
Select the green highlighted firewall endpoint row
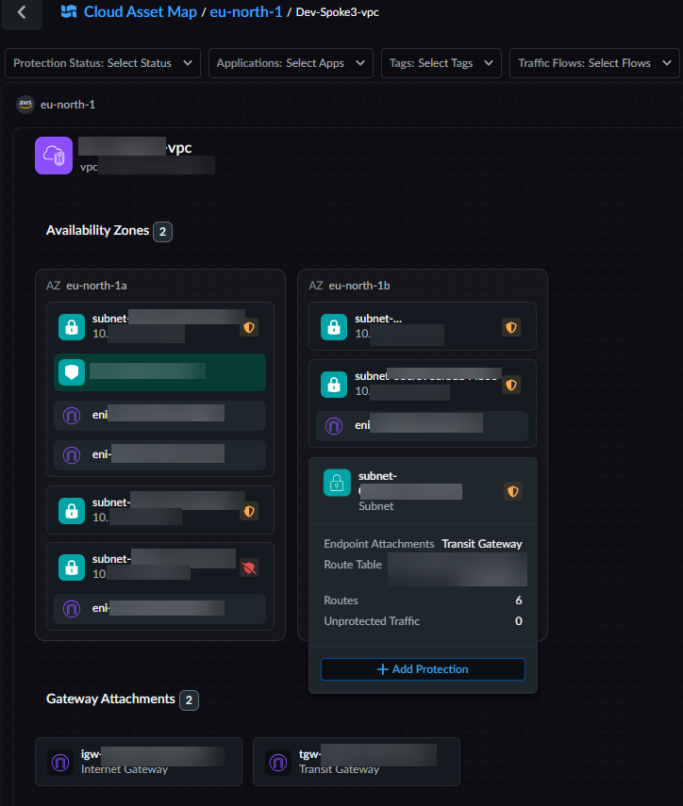tap(159, 371)
